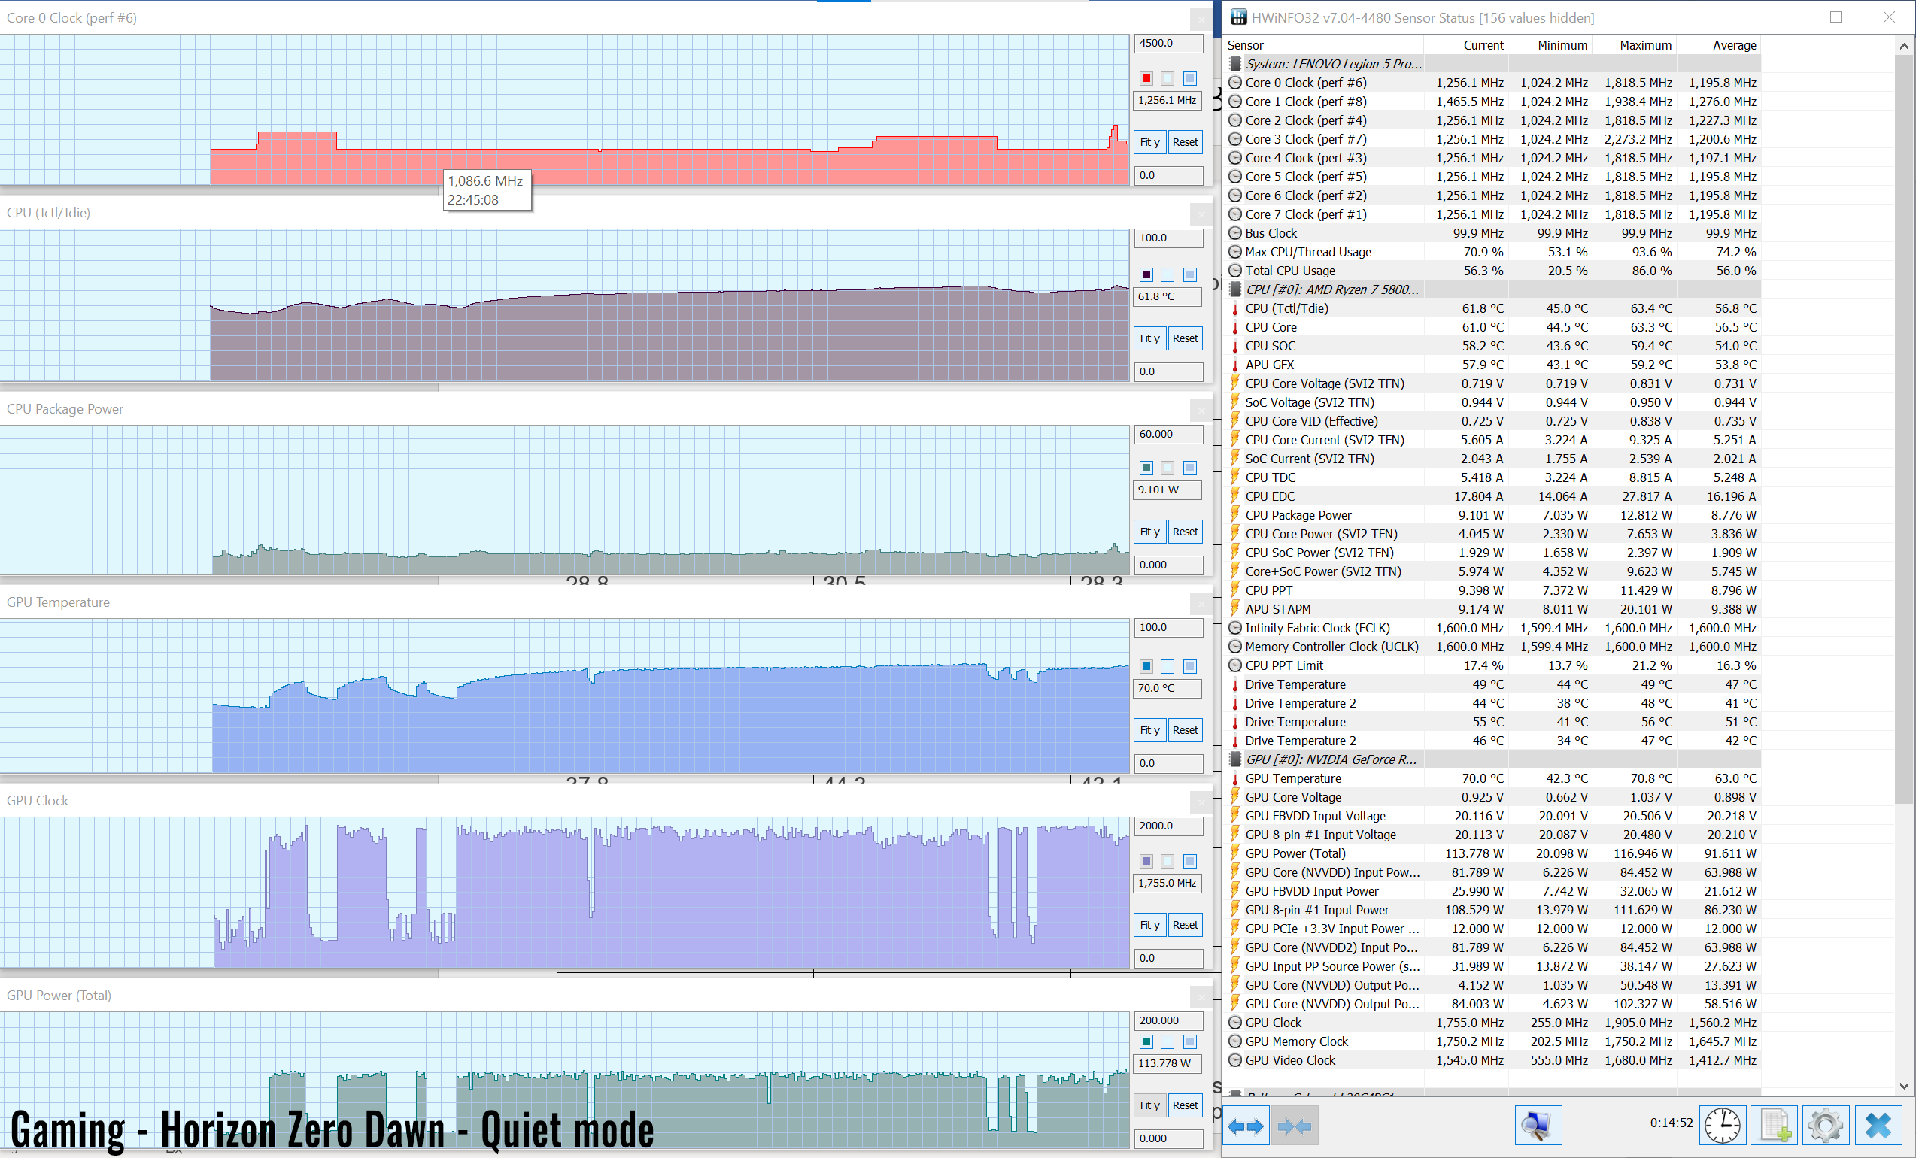Image resolution: width=1916 pixels, height=1158 pixels.
Task: Click sensor list scrollbar up arrow
Action: [x=1903, y=46]
